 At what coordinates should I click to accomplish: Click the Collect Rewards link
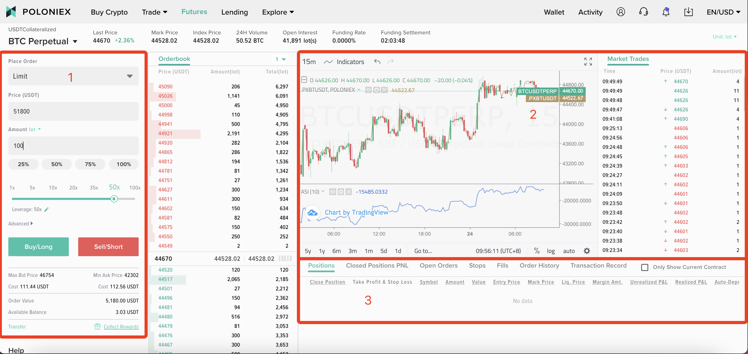pyautogui.click(x=121, y=326)
